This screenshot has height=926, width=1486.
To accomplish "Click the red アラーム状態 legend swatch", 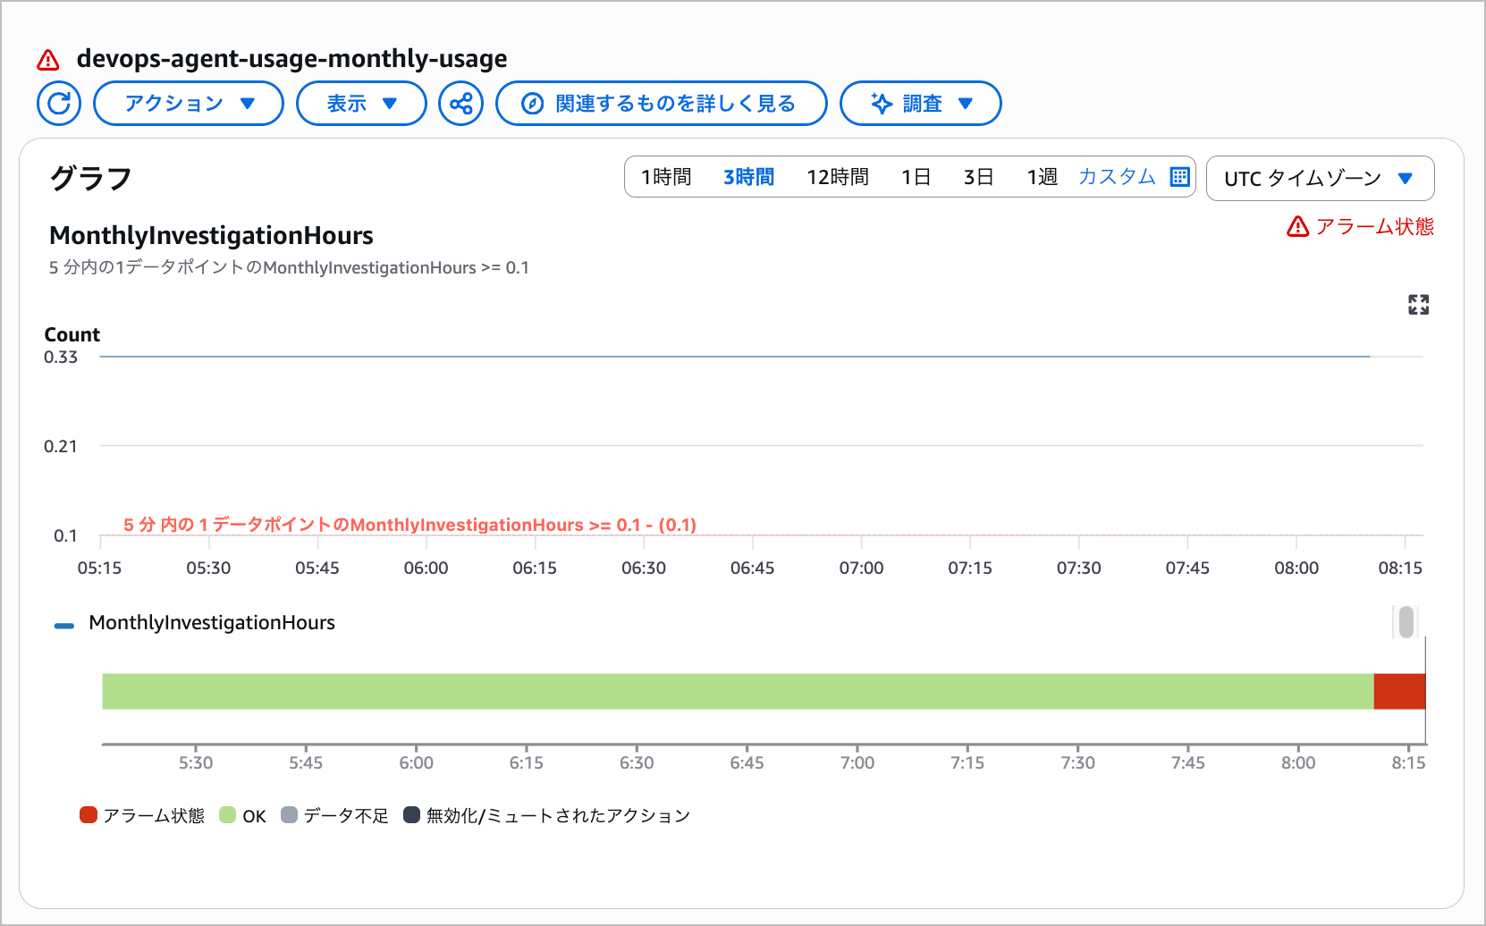I will point(89,815).
